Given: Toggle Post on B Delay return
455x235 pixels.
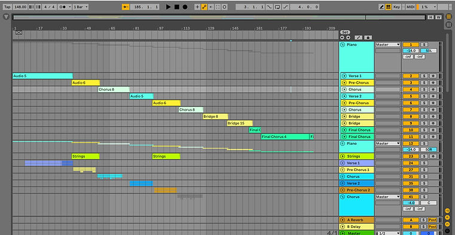Looking at the screenshot, I should pos(432,227).
